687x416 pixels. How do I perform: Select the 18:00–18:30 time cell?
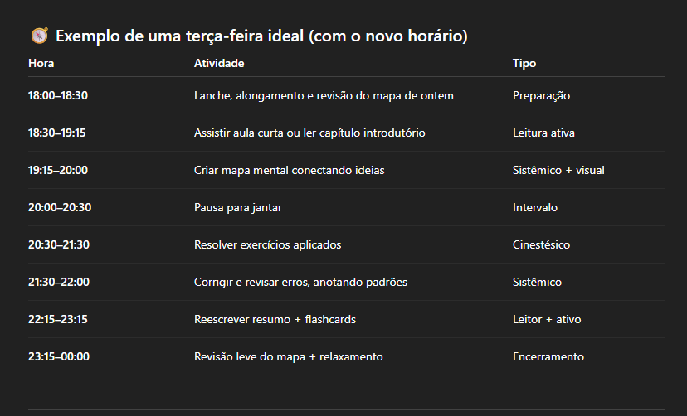point(58,96)
